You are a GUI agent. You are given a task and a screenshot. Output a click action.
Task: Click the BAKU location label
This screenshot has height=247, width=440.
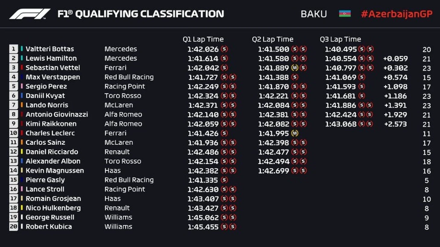pyautogui.click(x=314, y=14)
